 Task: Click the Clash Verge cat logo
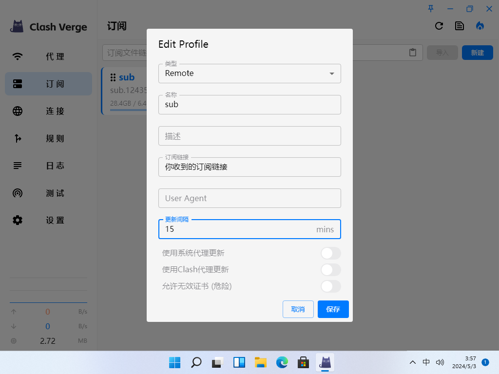(x=18, y=27)
